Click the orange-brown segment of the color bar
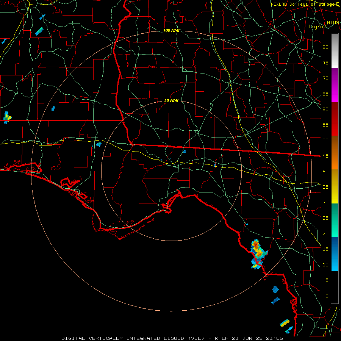 [335, 153]
